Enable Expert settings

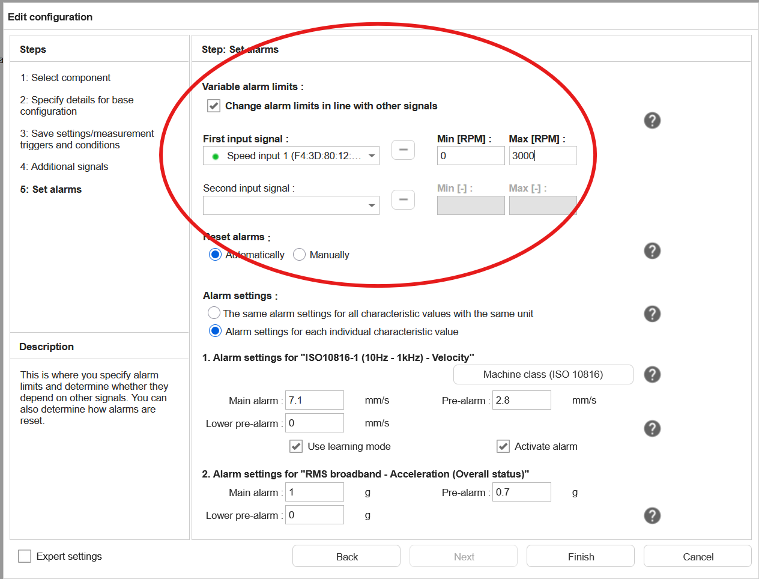point(24,556)
